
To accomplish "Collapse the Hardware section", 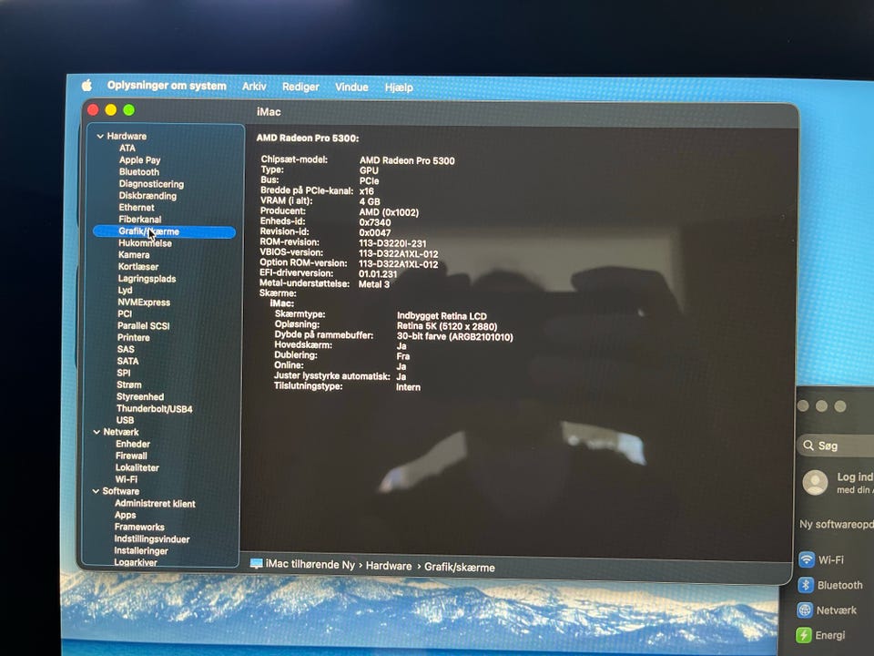I will [x=100, y=136].
